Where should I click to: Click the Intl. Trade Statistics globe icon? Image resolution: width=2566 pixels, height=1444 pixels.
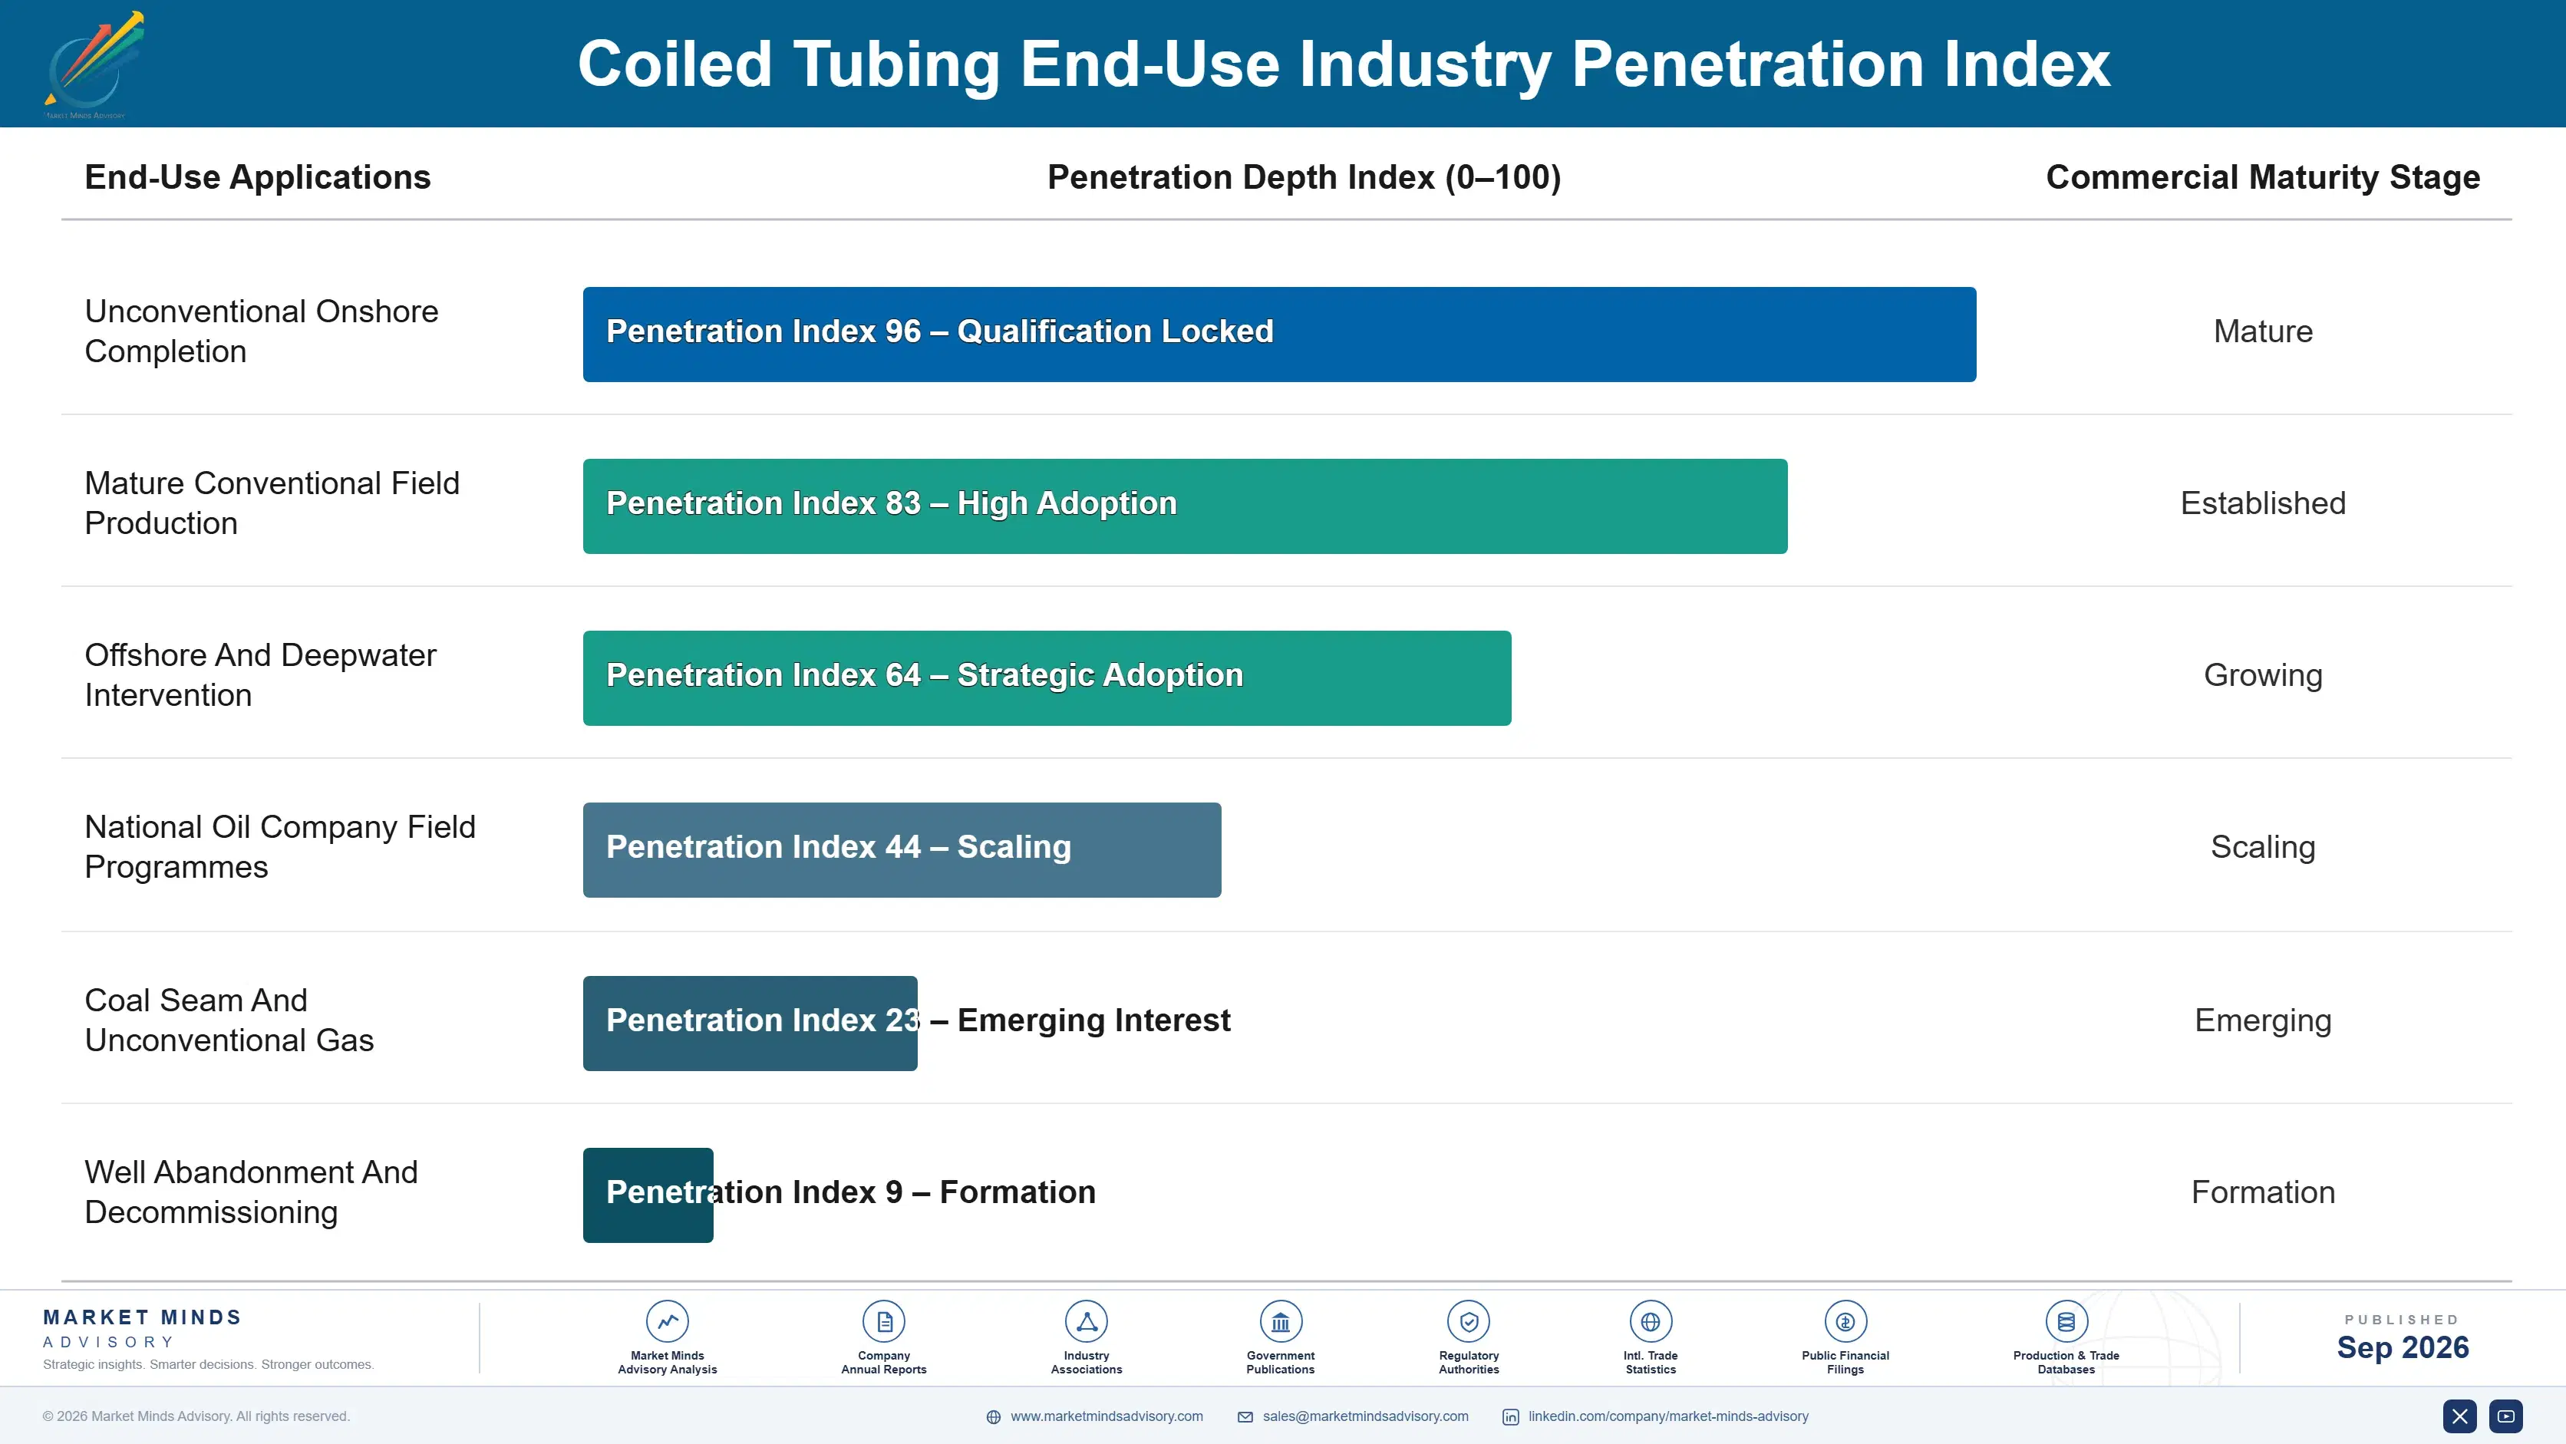[x=1651, y=1321]
